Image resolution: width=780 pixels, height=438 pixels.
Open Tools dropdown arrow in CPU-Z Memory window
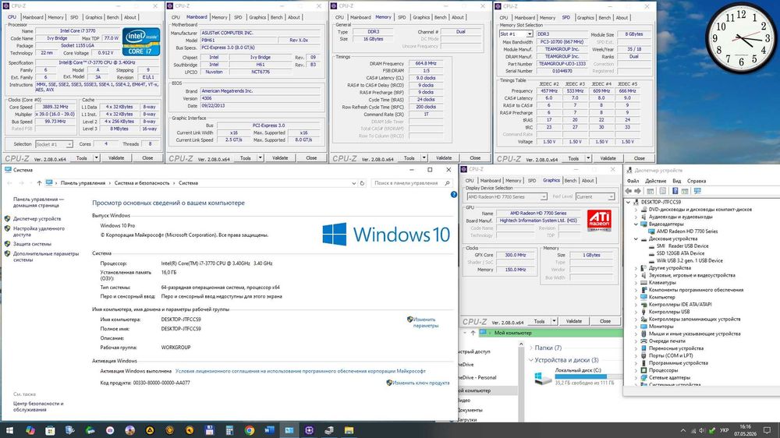click(424, 157)
